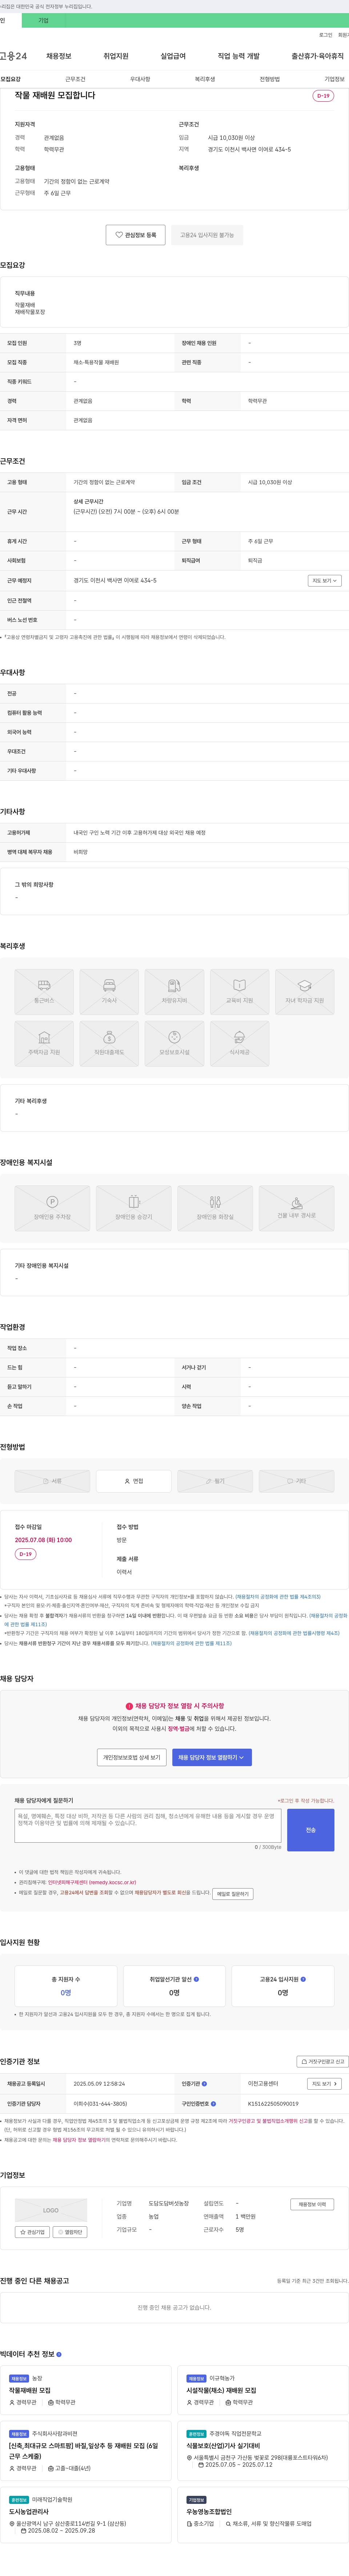Click the 고용24 logo
The height and width of the screenshot is (2576, 349).
tap(14, 56)
